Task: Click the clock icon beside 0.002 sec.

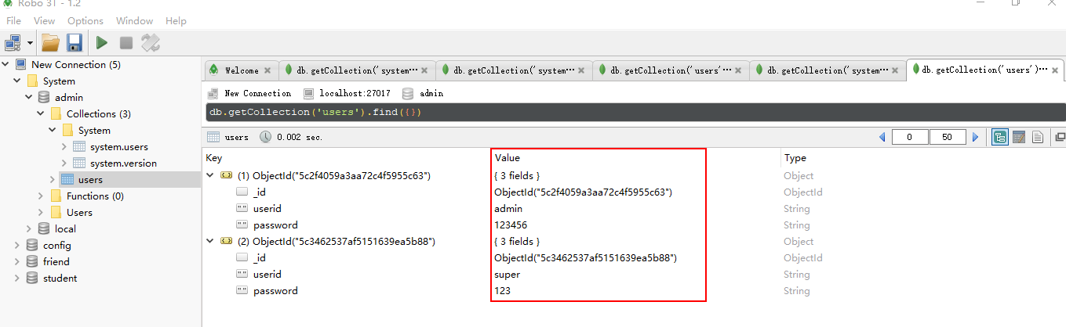Action: click(265, 137)
